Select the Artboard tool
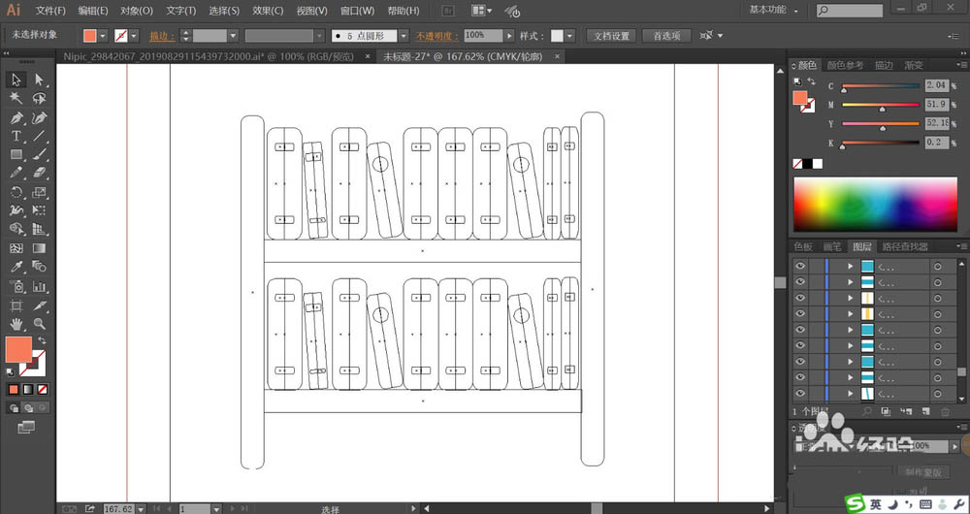 16,305
